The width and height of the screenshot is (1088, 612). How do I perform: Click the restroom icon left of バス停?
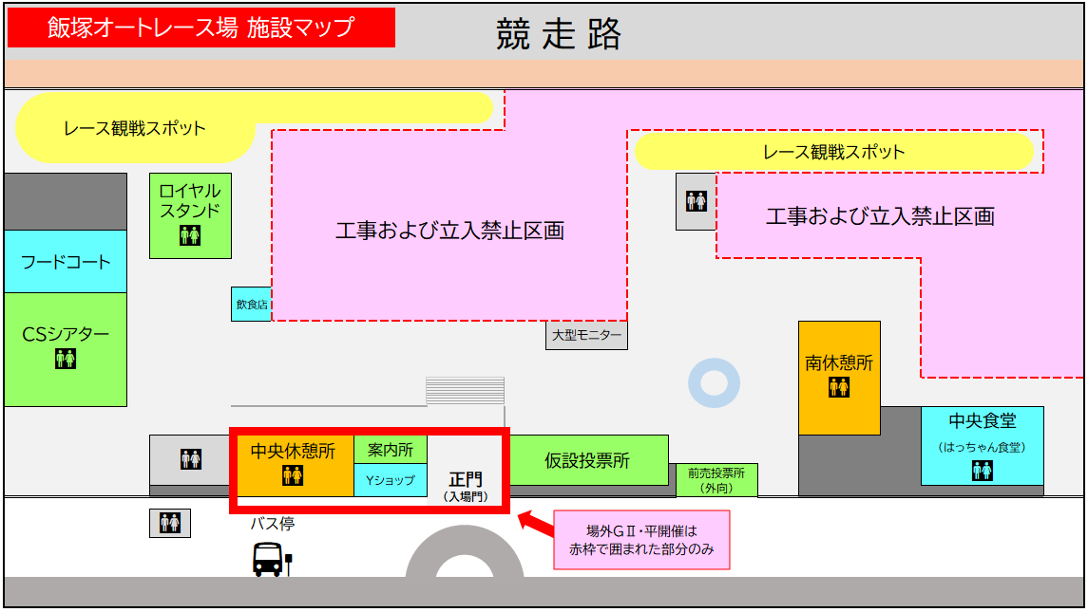point(170,524)
